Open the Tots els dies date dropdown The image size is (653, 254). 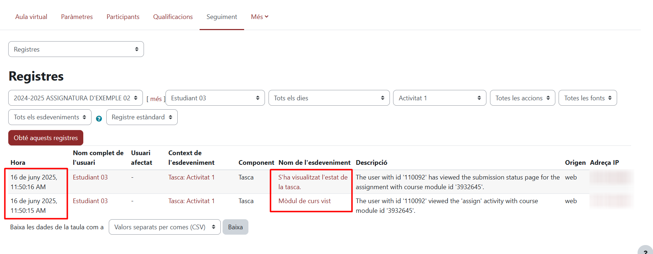coord(328,98)
